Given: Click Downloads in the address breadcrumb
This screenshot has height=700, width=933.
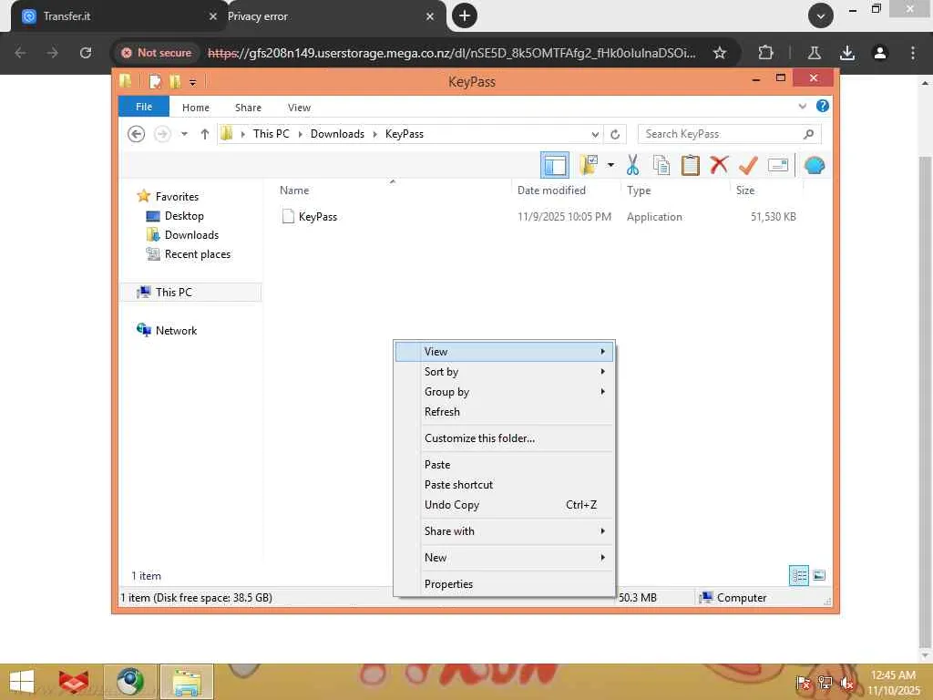Looking at the screenshot, I should click(337, 134).
